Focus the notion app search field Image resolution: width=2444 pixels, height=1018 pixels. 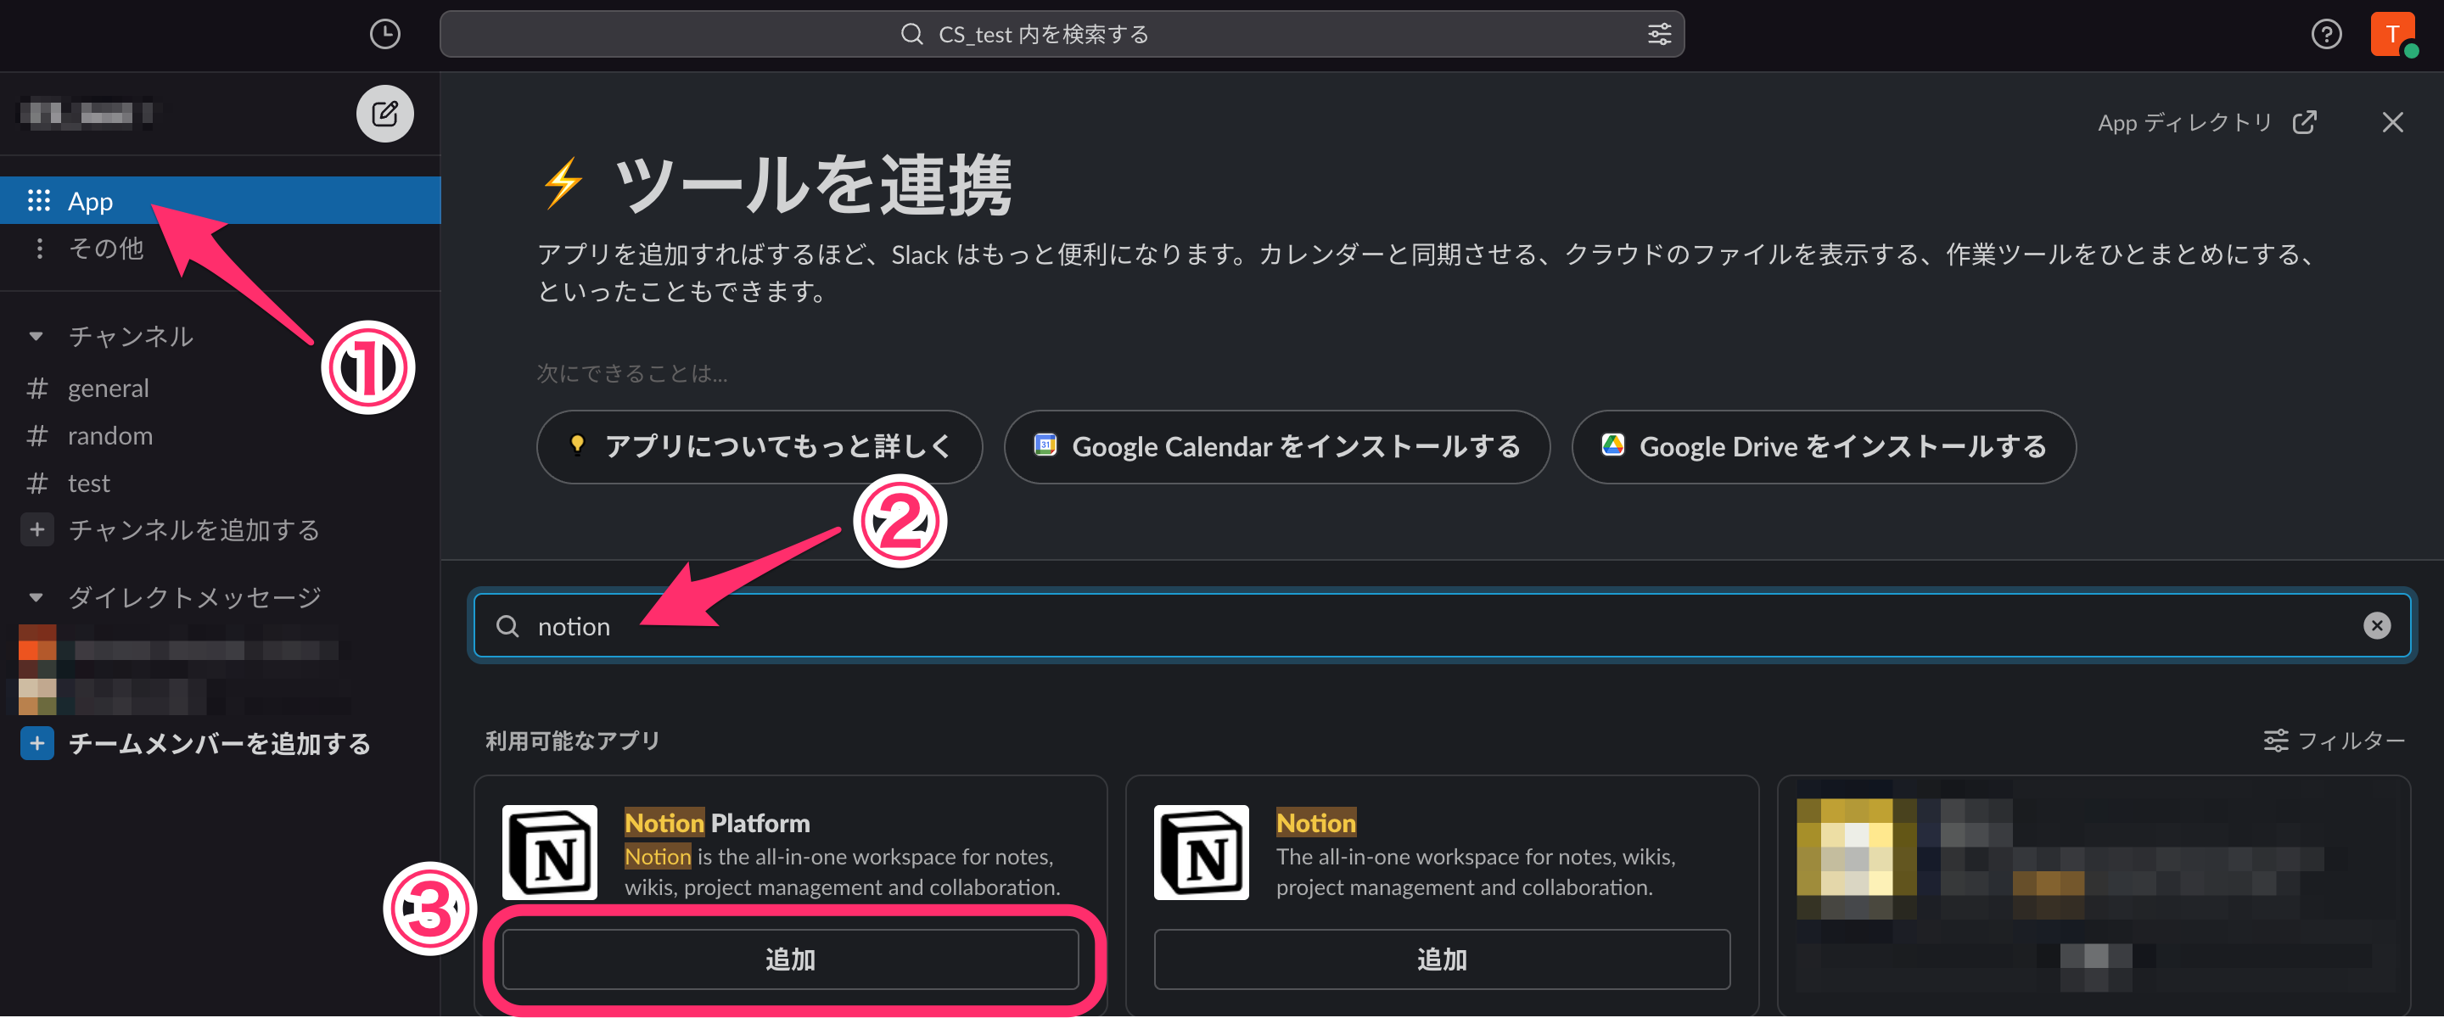click(x=1441, y=625)
